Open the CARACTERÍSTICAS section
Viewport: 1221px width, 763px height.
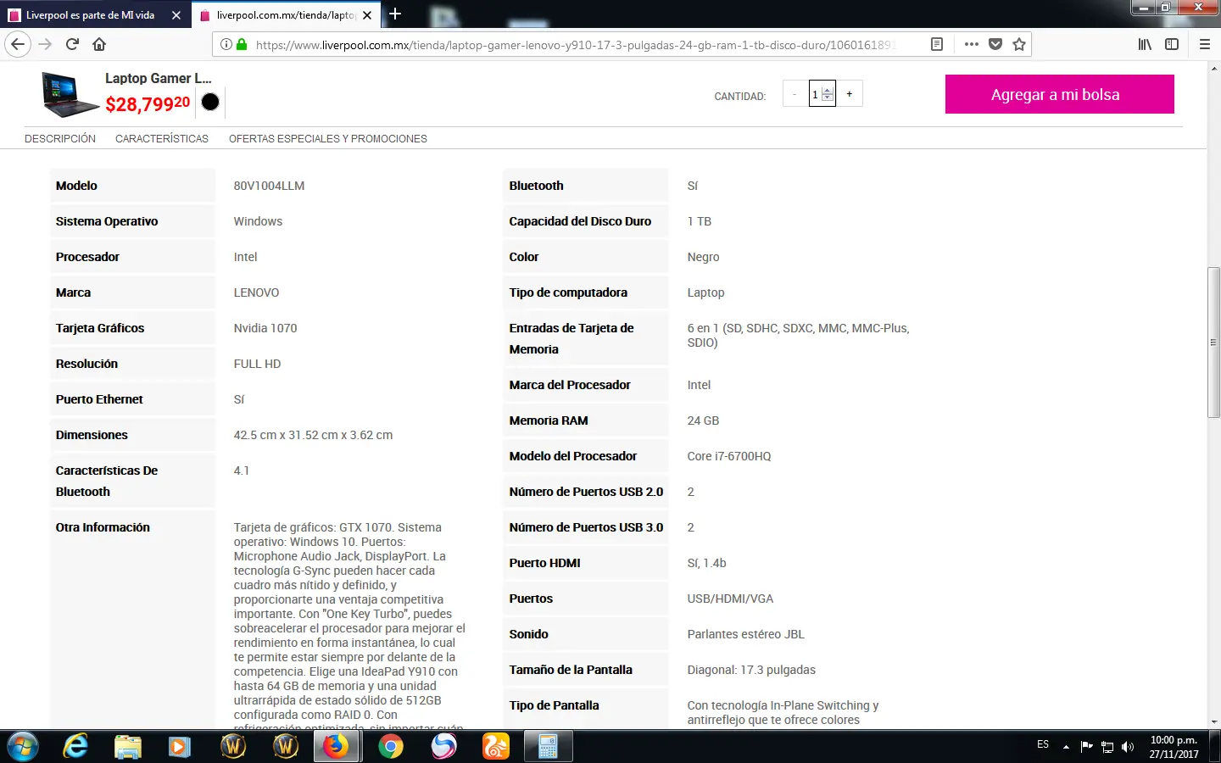(162, 139)
